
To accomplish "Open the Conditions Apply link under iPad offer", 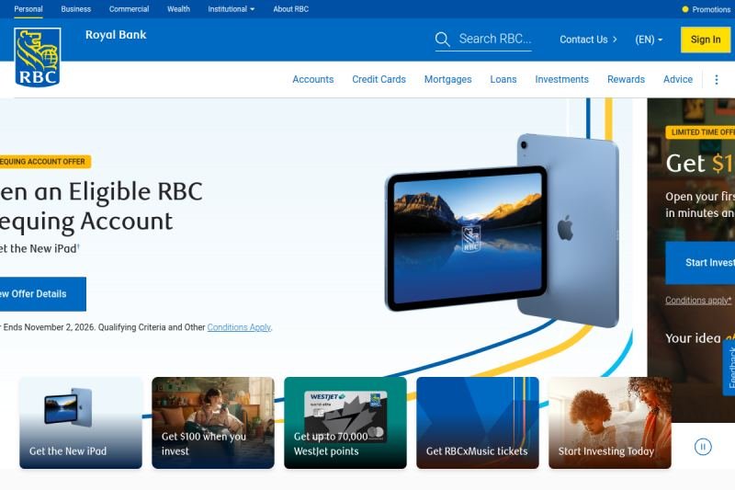I will click(239, 327).
